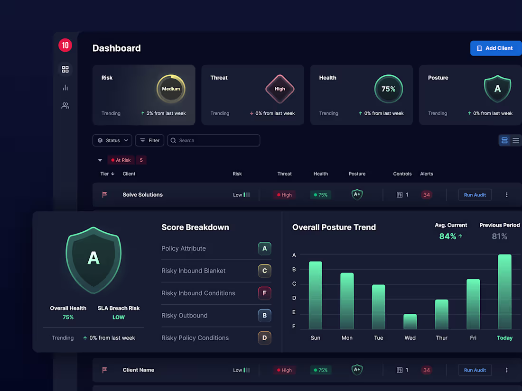Click the Health column header
This screenshot has height=391, width=522.
pos(321,174)
